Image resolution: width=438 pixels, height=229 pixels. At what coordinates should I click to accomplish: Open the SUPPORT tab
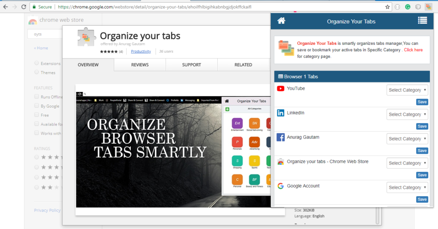[191, 65]
